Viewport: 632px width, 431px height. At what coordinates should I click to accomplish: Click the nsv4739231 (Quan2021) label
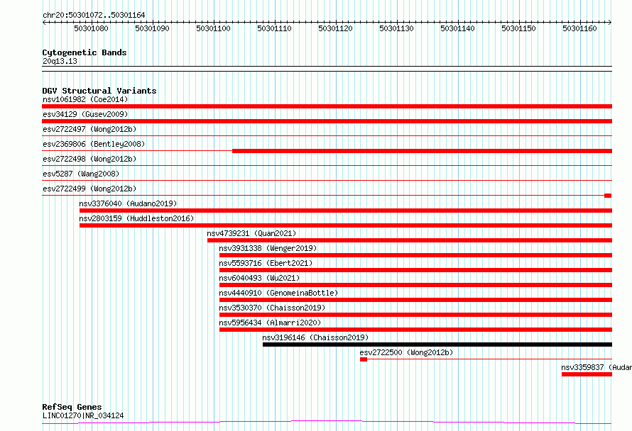tap(251, 233)
